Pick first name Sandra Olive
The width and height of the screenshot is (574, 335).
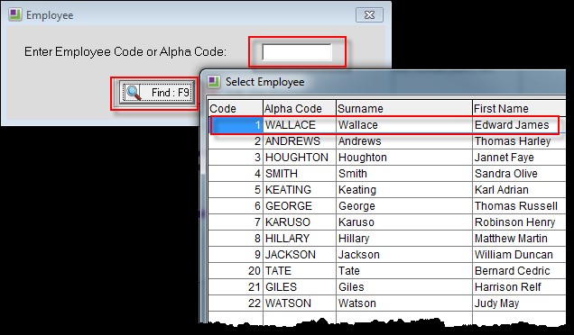[x=519, y=174]
